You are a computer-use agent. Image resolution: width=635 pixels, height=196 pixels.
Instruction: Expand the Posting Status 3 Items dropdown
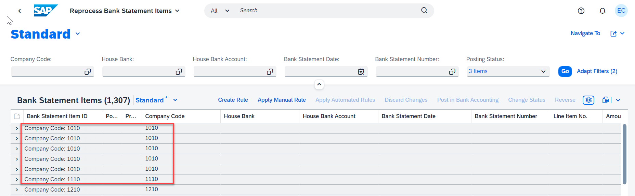pos(508,71)
